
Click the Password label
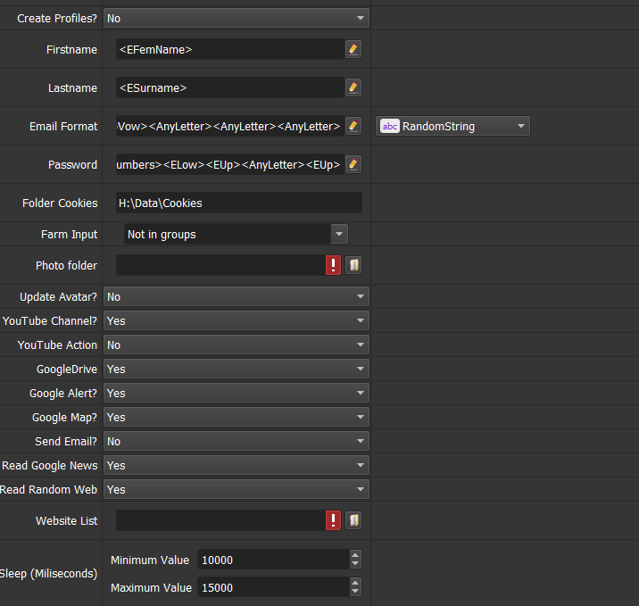click(x=72, y=164)
